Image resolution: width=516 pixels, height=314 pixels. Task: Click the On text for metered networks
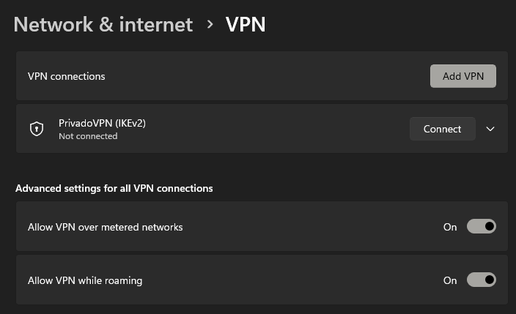pos(450,227)
